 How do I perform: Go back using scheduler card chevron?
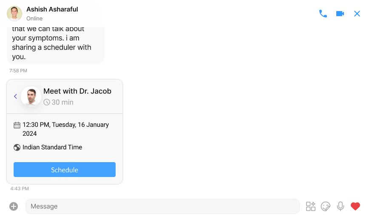click(16, 96)
